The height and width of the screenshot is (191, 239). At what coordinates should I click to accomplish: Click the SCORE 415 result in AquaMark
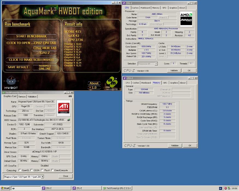click(x=73, y=32)
